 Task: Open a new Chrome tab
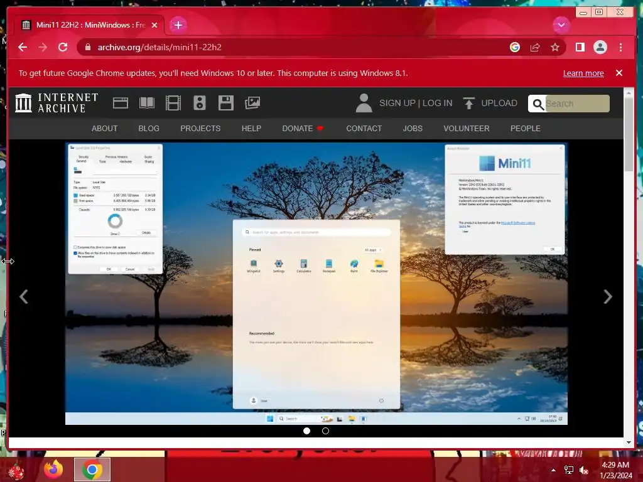pos(178,25)
